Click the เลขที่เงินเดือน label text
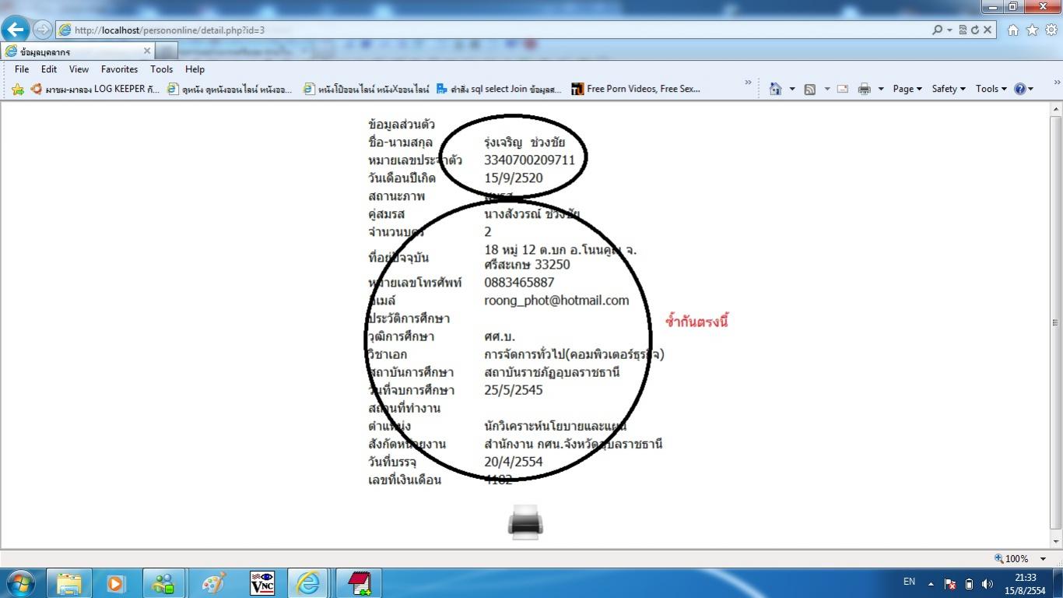 (x=405, y=480)
